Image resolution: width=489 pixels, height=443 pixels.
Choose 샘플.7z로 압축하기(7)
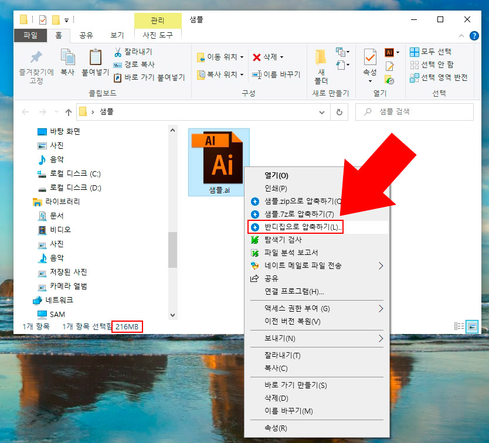[299, 214]
